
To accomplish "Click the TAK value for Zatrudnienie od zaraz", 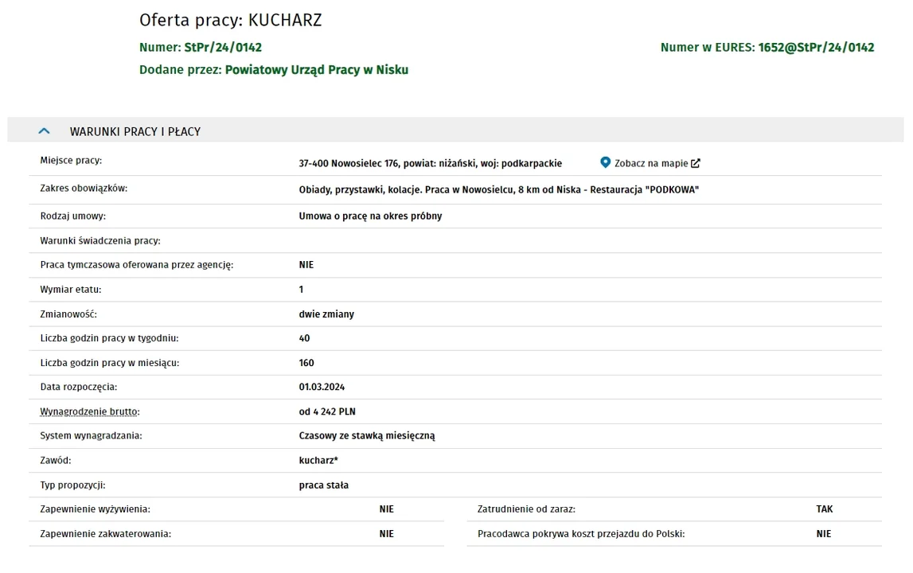I will click(x=825, y=509).
